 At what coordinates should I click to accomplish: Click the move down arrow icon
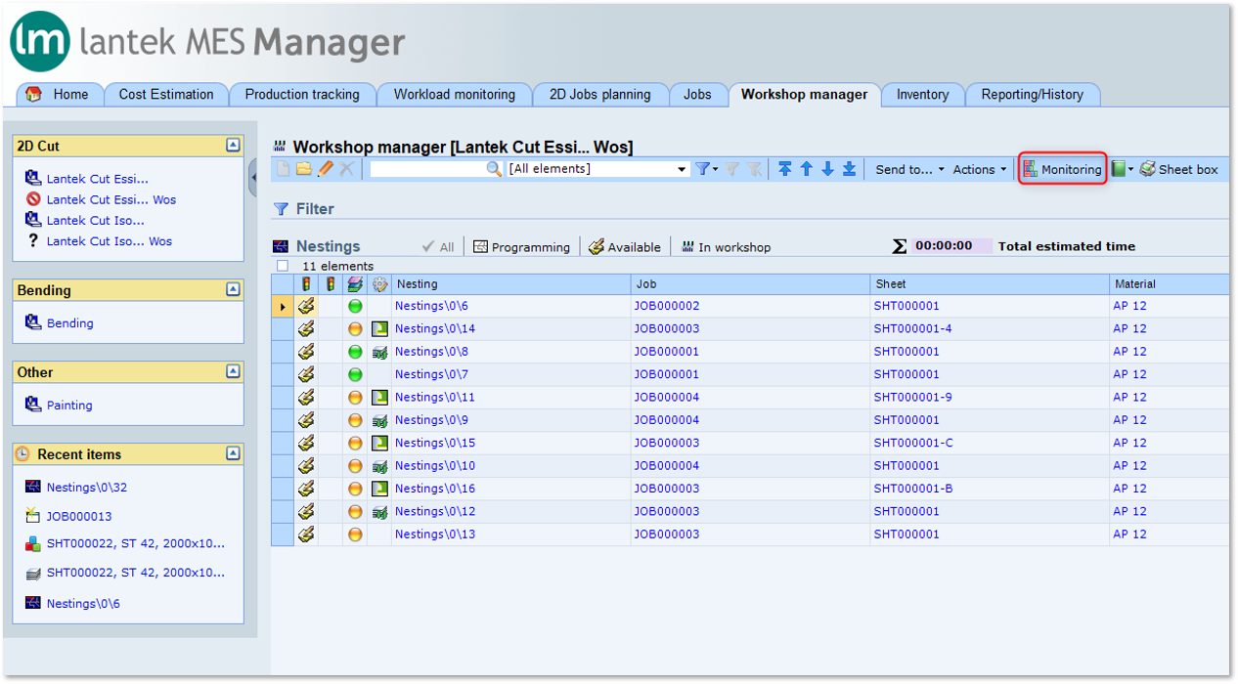tap(827, 169)
